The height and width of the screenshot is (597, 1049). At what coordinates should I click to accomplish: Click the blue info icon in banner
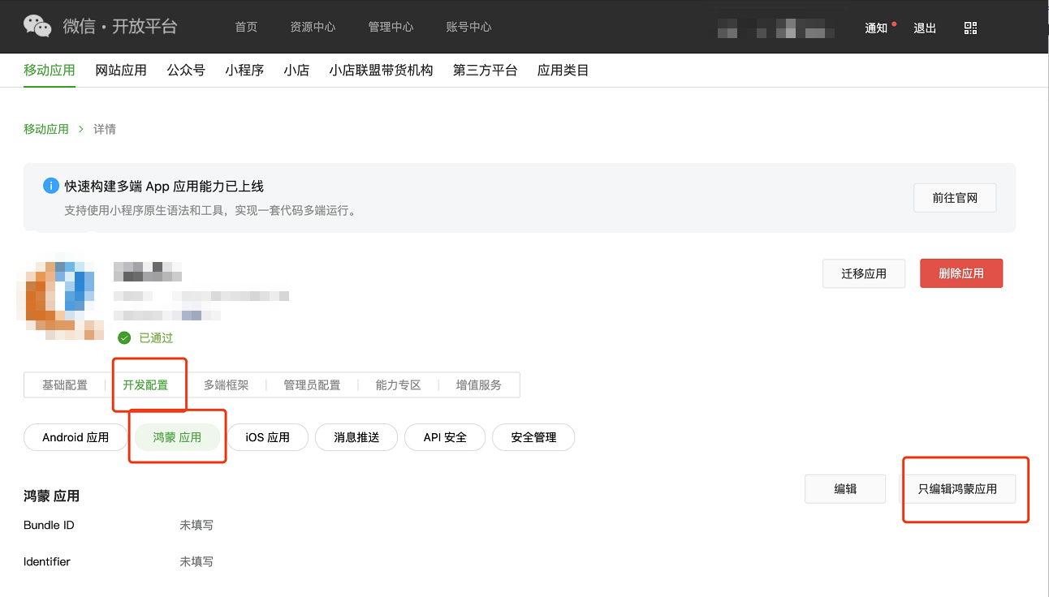(x=51, y=186)
